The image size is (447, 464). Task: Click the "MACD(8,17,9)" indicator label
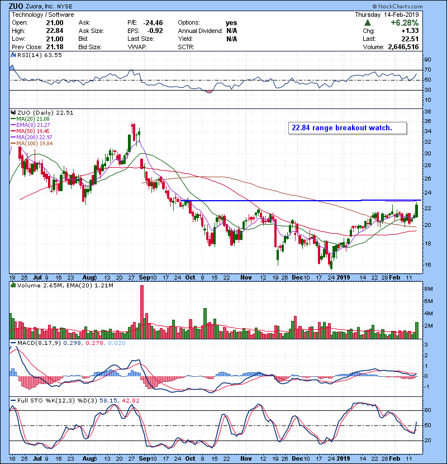pyautogui.click(x=39, y=343)
